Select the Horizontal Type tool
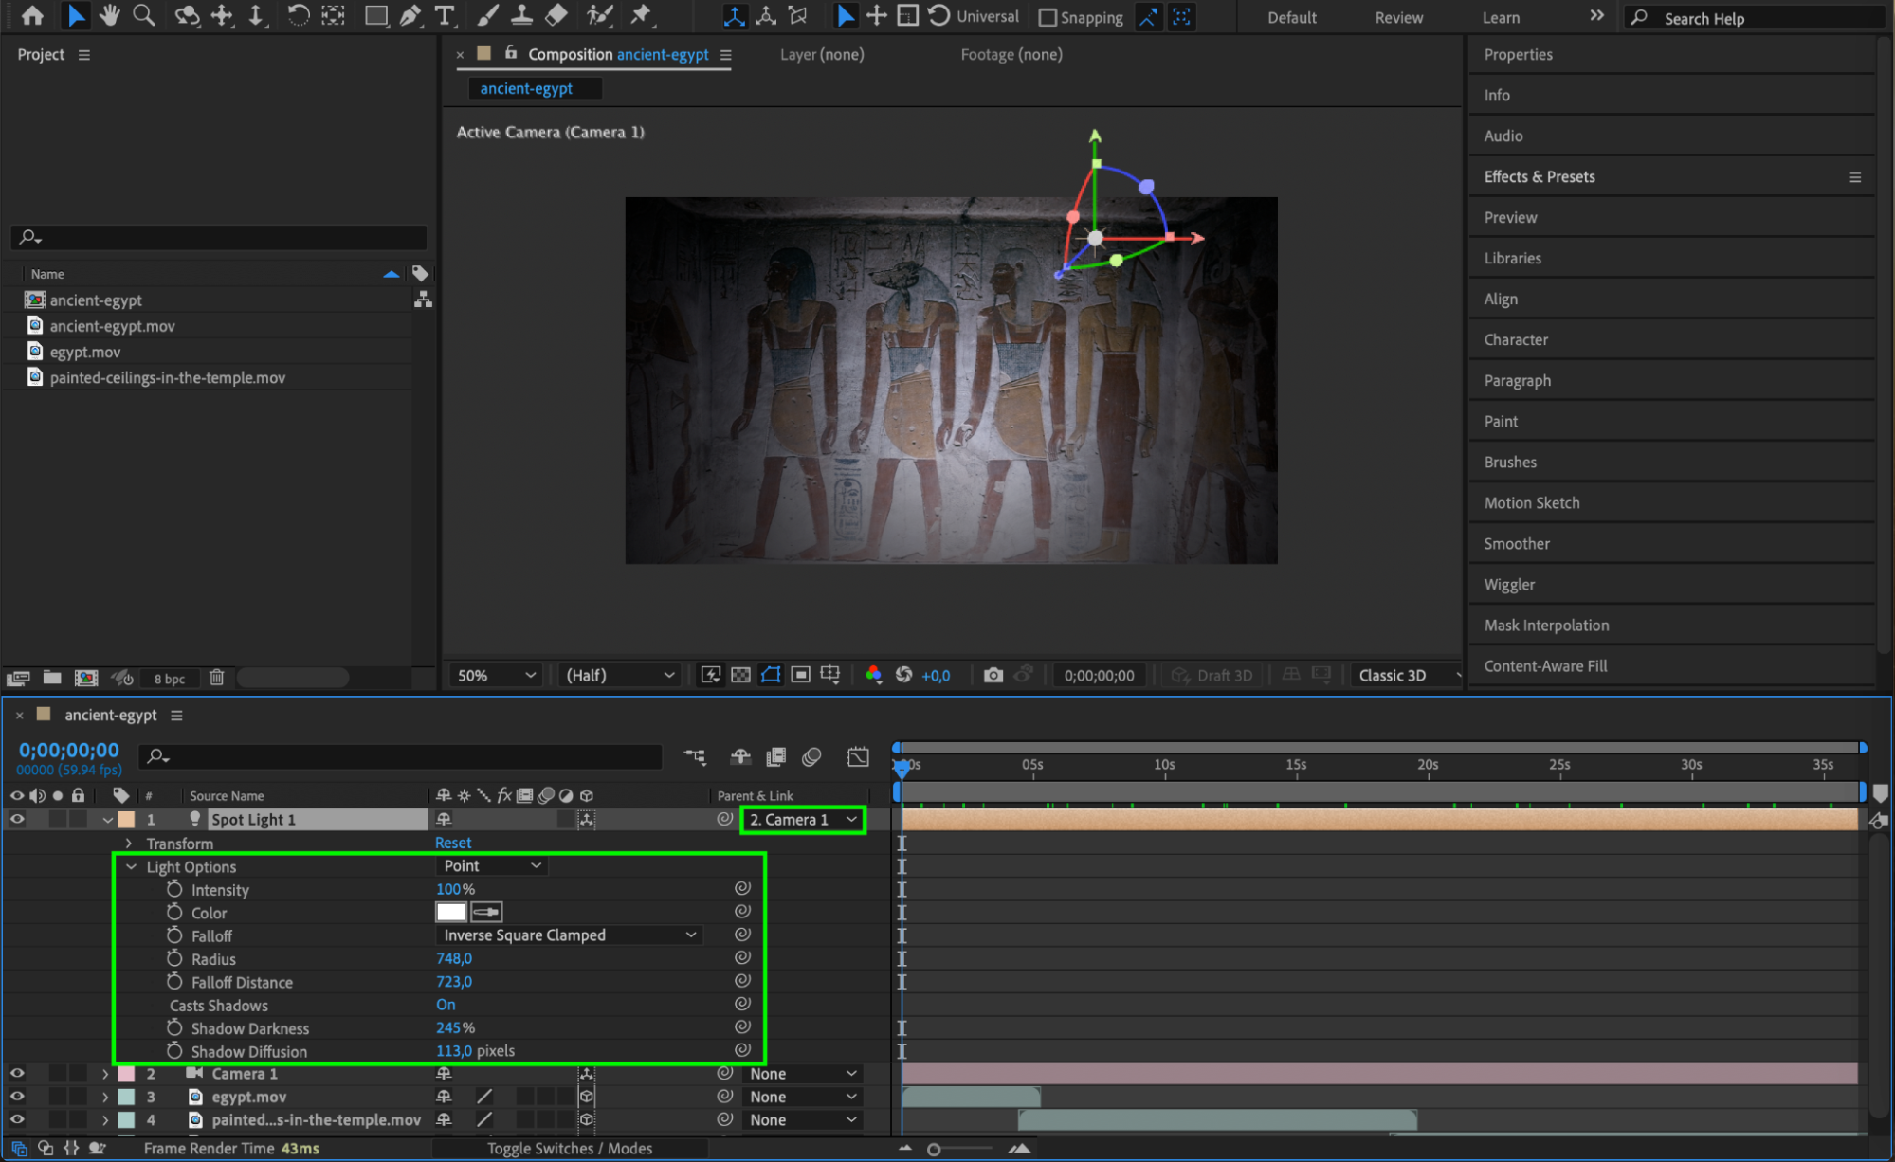Screen dimensions: 1895x1162 tap(444, 15)
